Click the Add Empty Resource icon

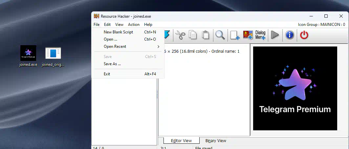coord(235,35)
